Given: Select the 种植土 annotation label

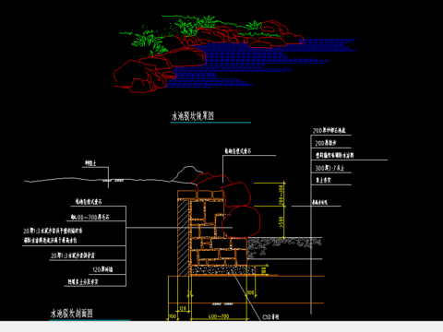Looking at the screenshot, I should [x=90, y=163].
